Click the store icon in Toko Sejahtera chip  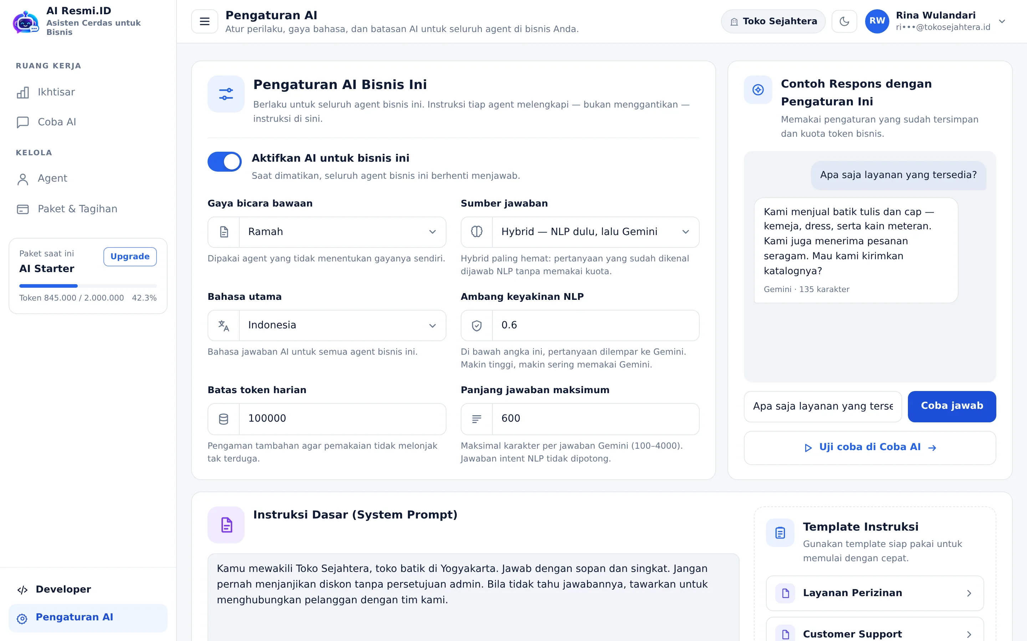734,22
